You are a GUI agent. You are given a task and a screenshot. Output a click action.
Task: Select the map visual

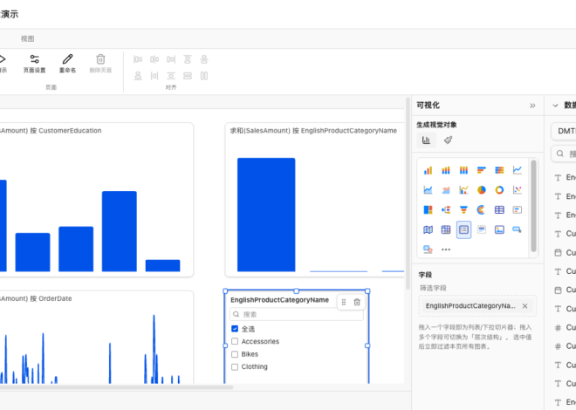tap(428, 229)
